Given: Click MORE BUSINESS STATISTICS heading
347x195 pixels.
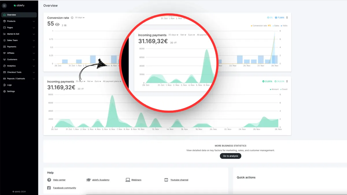Looking at the screenshot, I should pos(230,146).
